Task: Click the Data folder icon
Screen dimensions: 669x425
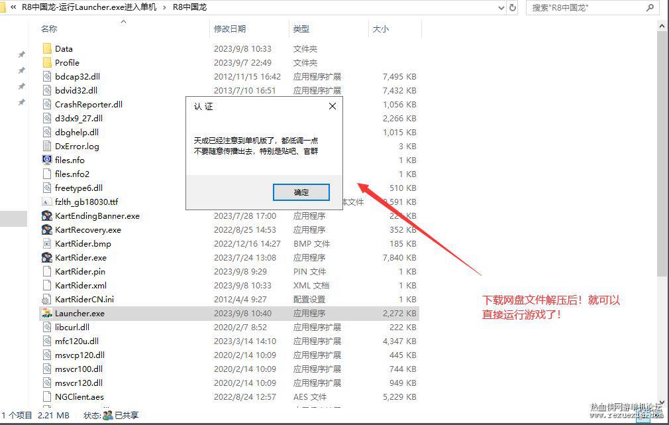Action: (47, 48)
